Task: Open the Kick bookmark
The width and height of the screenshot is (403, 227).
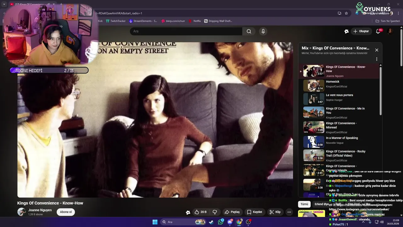Action: pyautogui.click(x=100, y=21)
